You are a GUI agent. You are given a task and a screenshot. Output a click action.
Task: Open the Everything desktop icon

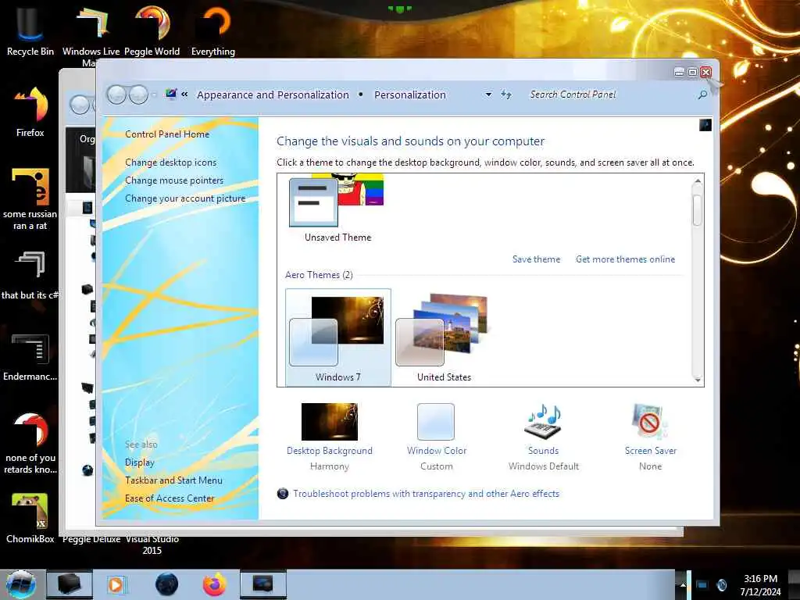click(213, 30)
